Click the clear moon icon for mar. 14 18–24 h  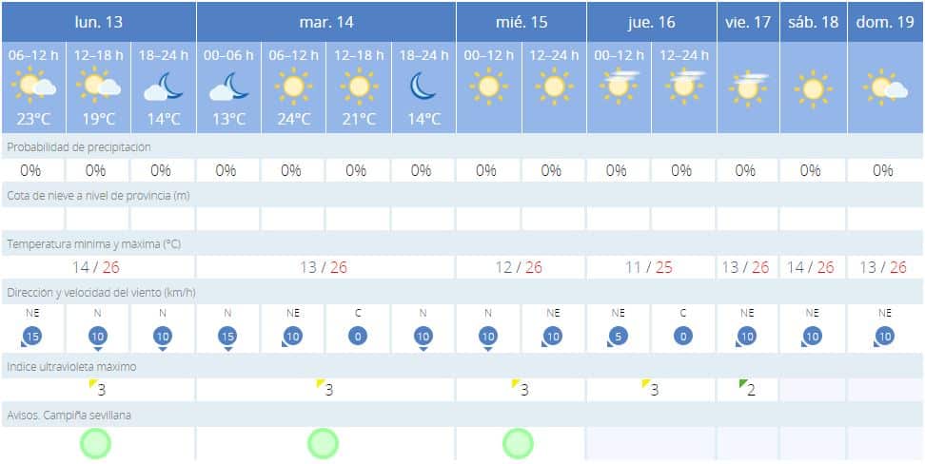point(423,87)
